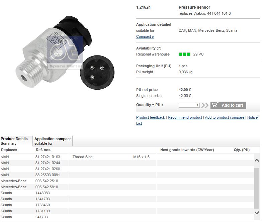Click the Regional warehouse label
The image size is (265, 223).
[153, 54]
